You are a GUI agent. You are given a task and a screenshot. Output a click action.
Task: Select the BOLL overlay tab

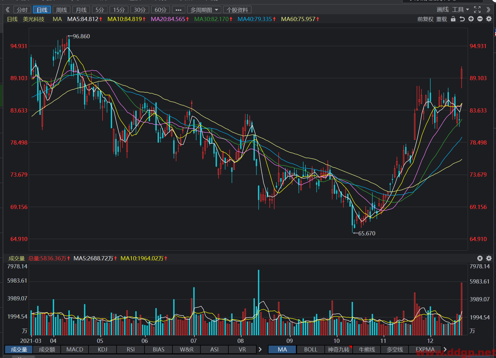[310, 349]
